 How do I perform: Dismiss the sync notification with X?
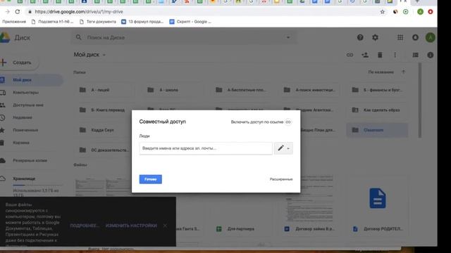165,226
